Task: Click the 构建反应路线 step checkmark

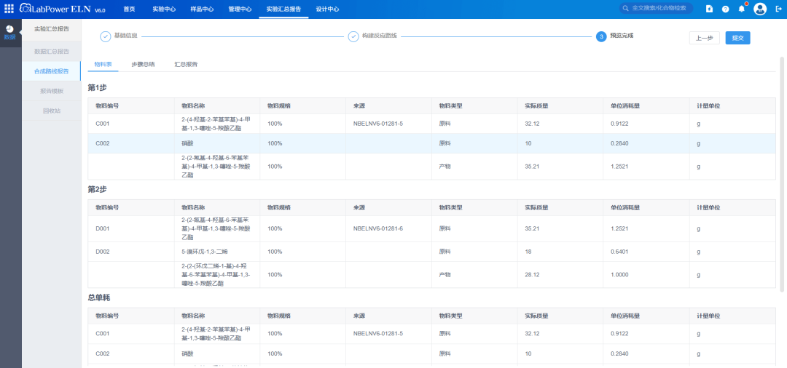Action: click(353, 36)
